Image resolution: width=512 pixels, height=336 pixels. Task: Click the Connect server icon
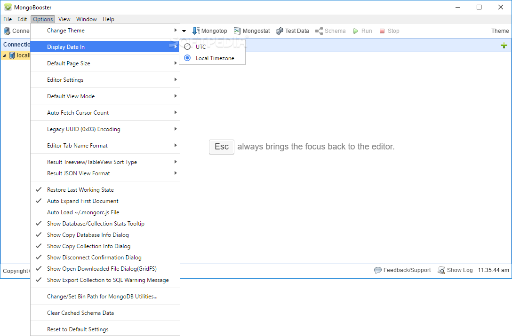[7, 31]
